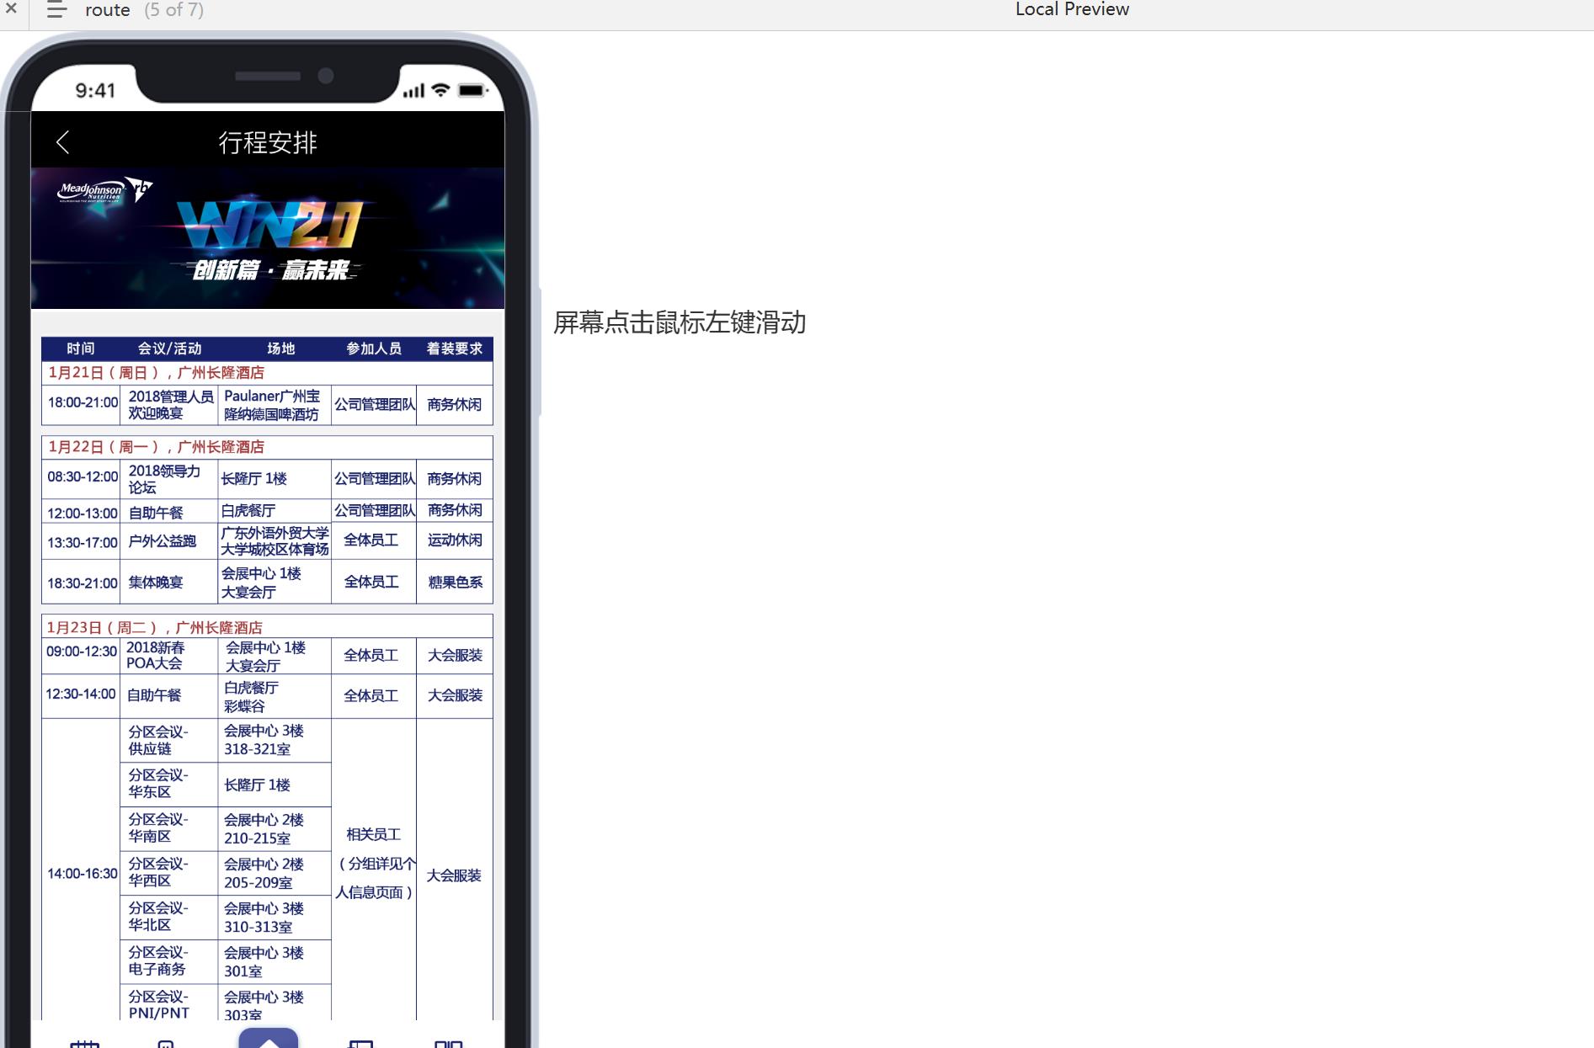Click the 运动休闲 dress code cell

coord(455,540)
